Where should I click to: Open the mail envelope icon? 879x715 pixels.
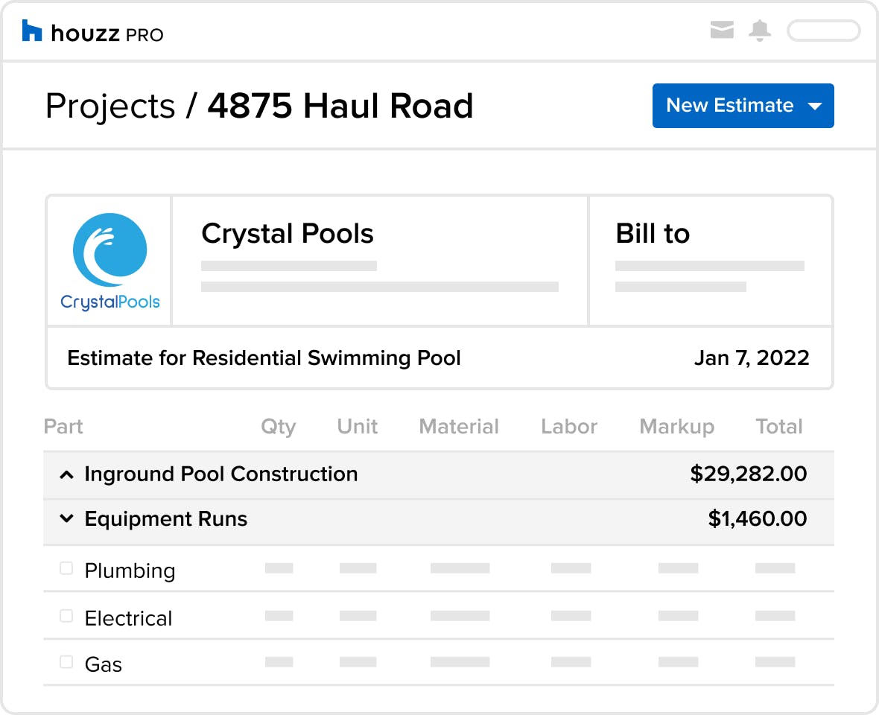click(x=722, y=30)
